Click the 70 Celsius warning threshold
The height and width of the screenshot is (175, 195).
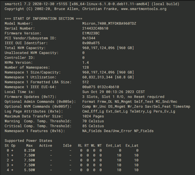click(x=93, y=121)
